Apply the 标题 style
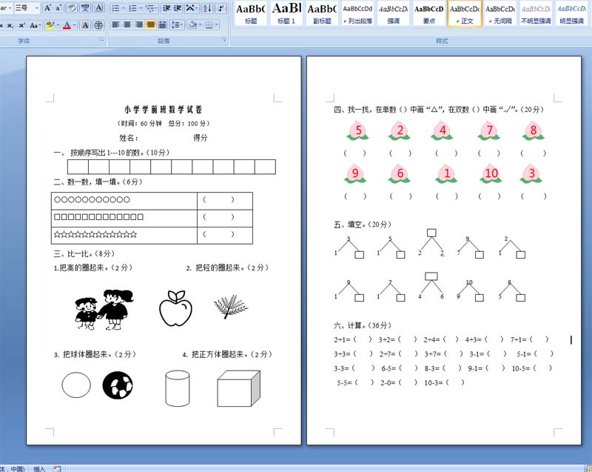 point(251,13)
